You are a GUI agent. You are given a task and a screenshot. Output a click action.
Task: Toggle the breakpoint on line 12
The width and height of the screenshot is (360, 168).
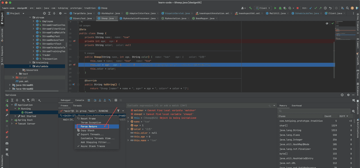coord(75,41)
